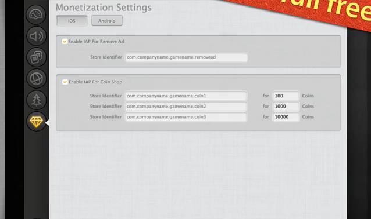
Task: Select the yellow diamond monetization icon
Action: [x=36, y=122]
